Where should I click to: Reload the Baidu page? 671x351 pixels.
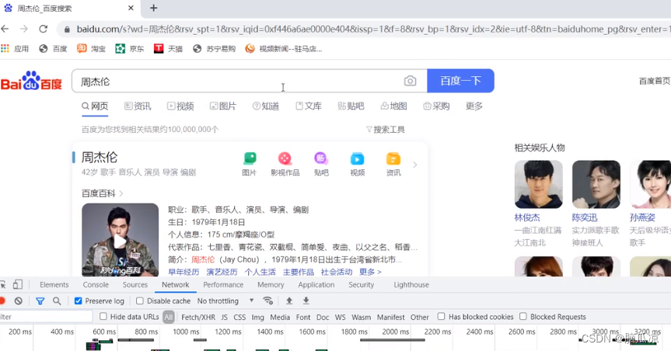click(x=44, y=29)
